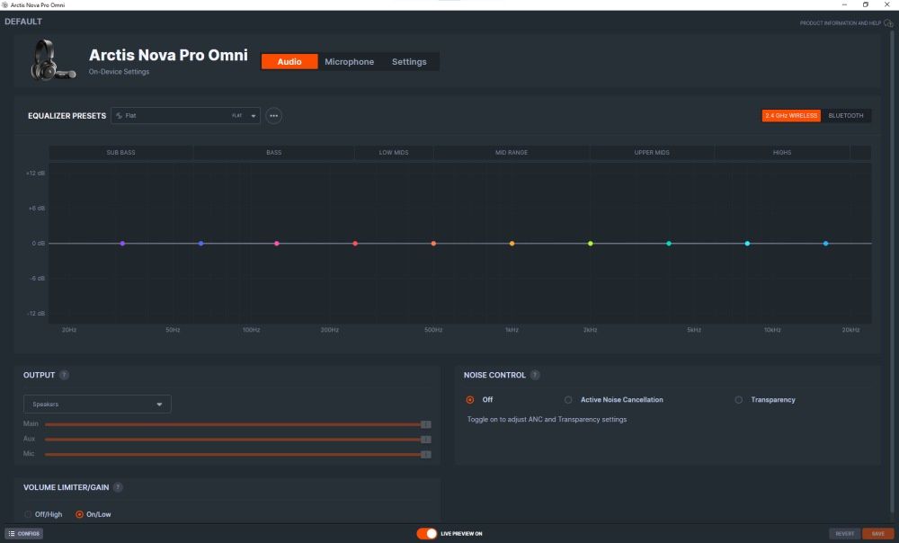
Task: Click the Volume Limiter/Gain help icon
Action: pyautogui.click(x=118, y=487)
